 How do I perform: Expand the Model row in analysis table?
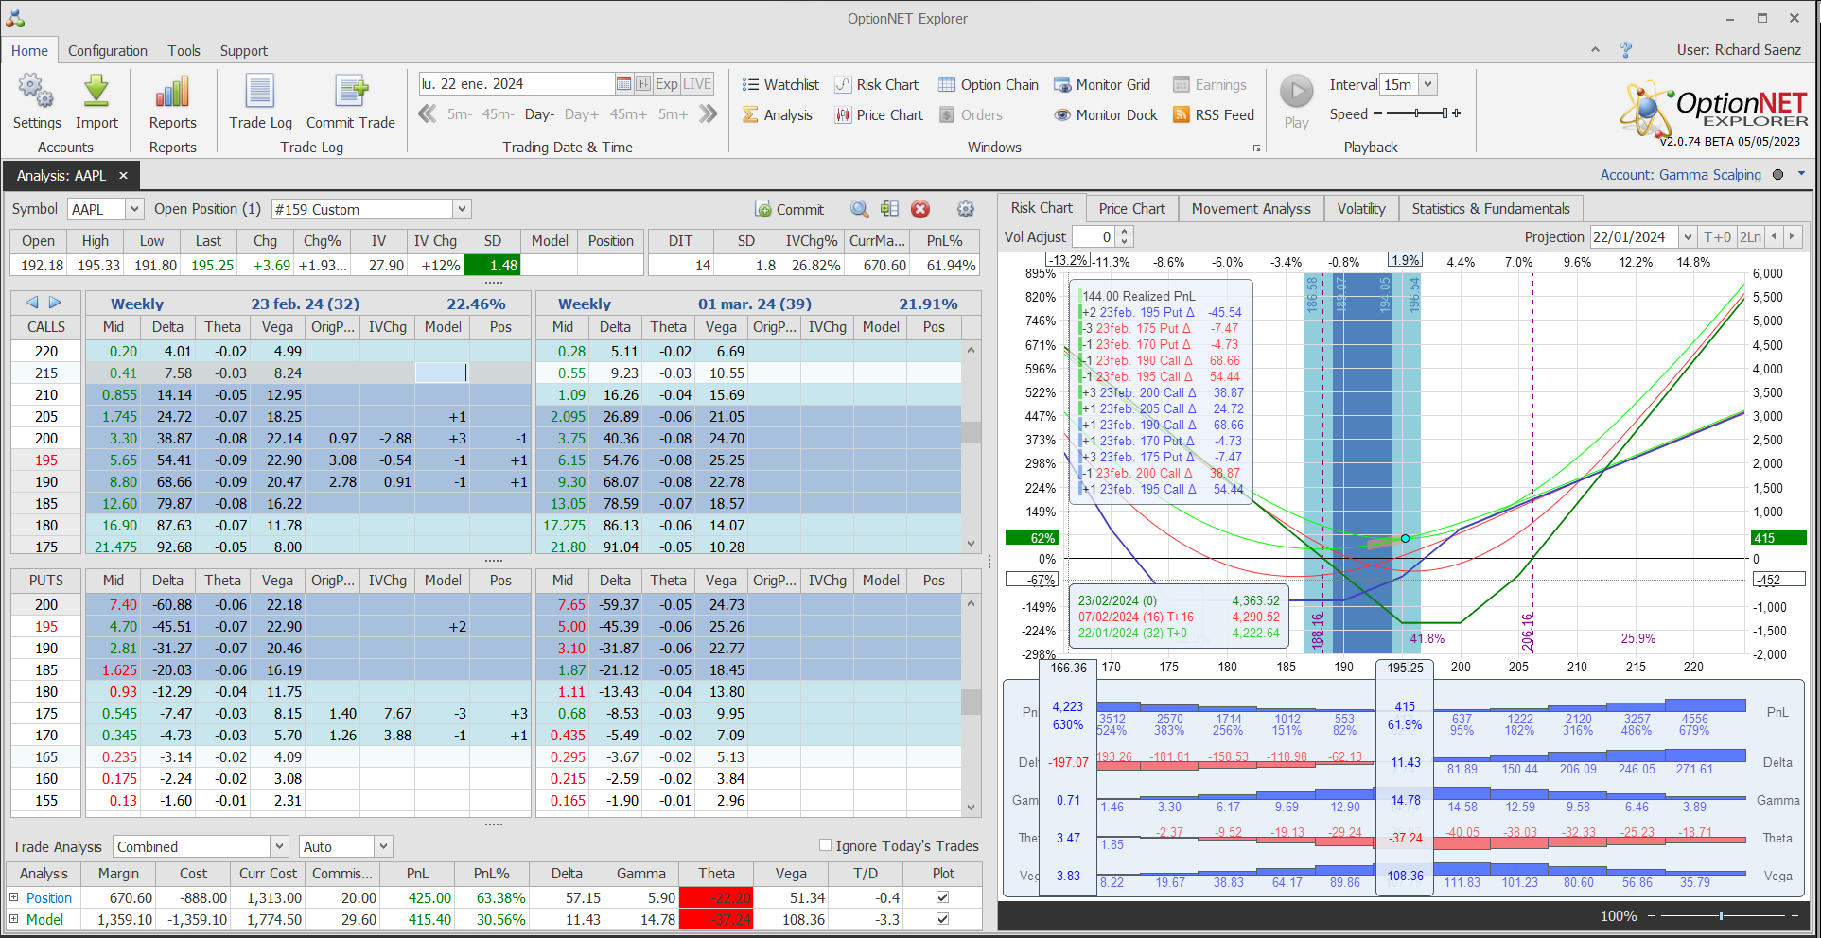coord(13,919)
